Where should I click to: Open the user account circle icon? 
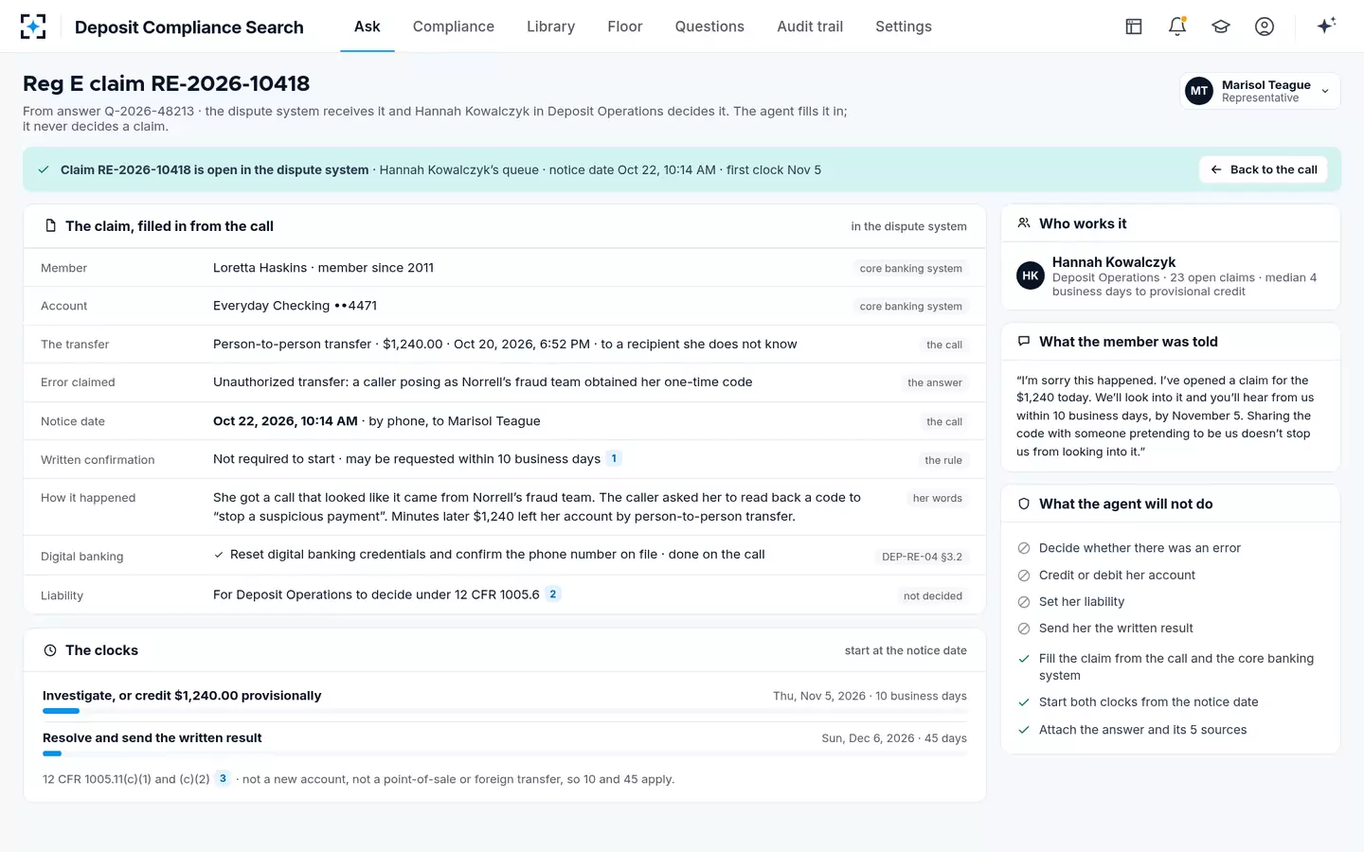click(1265, 27)
